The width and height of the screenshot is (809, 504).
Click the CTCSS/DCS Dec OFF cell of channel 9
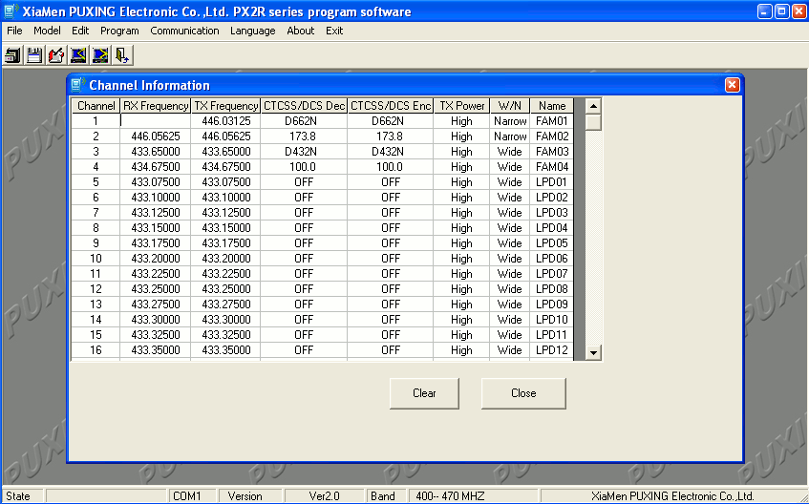tap(304, 243)
